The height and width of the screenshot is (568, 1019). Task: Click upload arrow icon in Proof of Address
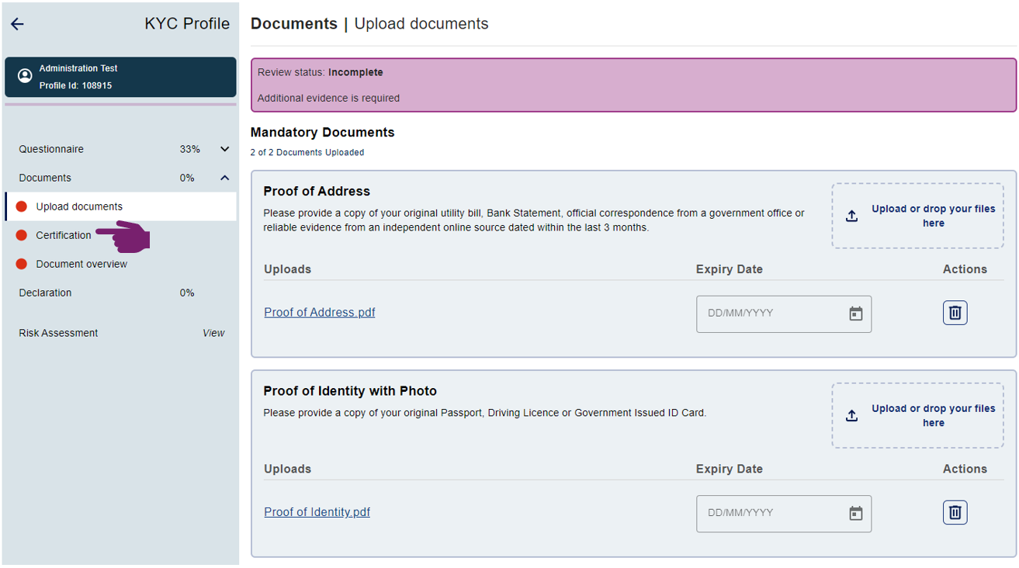coord(851,216)
